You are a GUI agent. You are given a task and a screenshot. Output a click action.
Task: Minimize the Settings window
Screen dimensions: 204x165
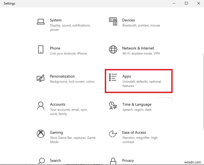point(174,3)
